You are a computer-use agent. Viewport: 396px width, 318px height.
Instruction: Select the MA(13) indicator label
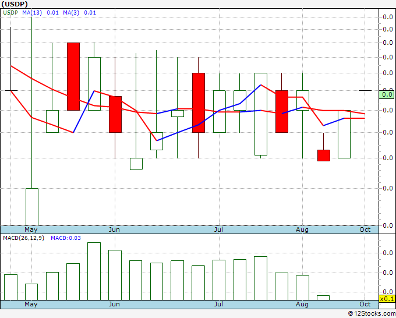(x=32, y=13)
